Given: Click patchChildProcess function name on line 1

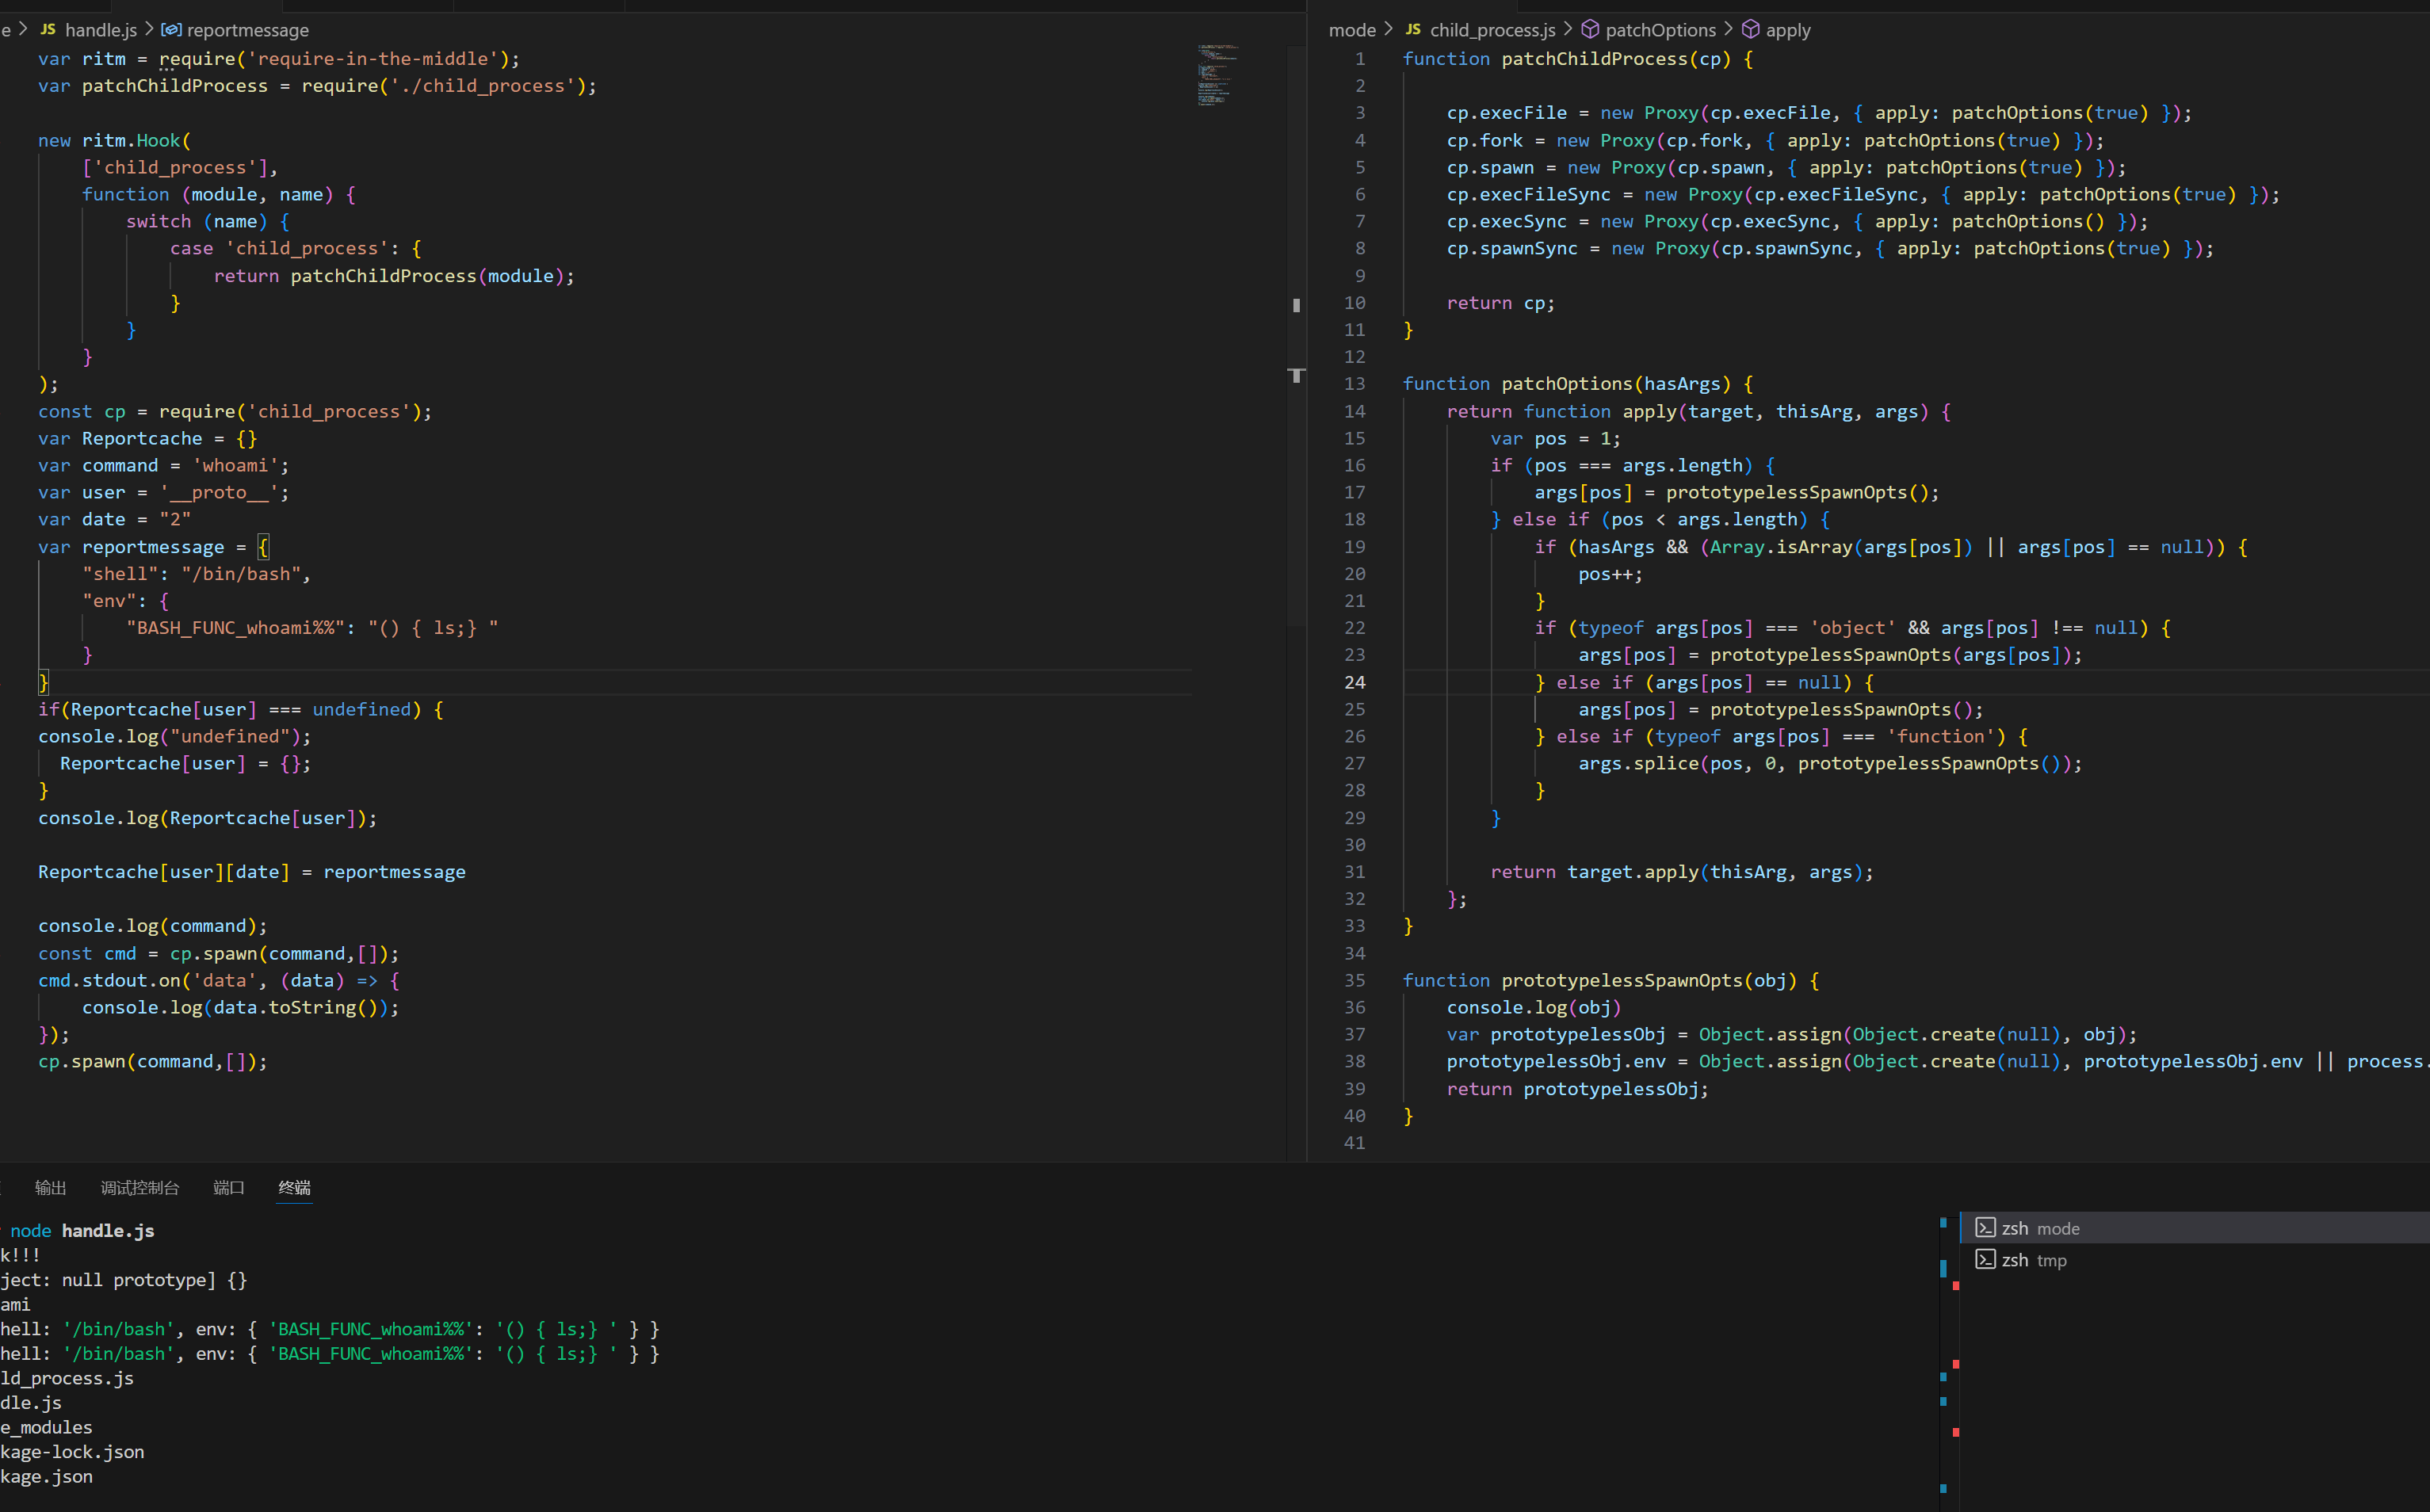Looking at the screenshot, I should point(1594,59).
